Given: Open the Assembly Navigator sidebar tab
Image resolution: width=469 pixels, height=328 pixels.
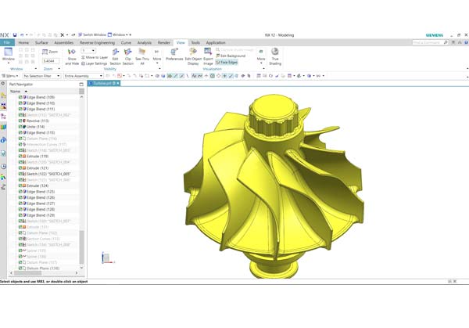Looking at the screenshot, I should [x=3, y=96].
